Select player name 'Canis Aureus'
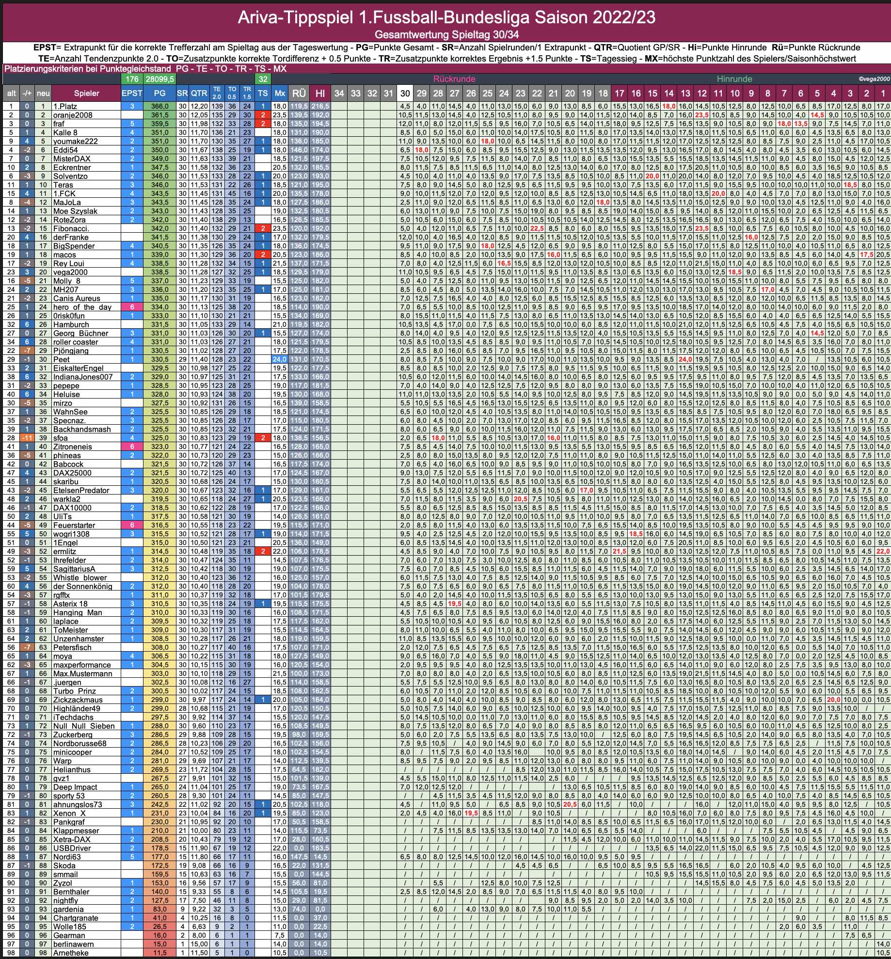This screenshot has width=891, height=959. click(x=77, y=298)
